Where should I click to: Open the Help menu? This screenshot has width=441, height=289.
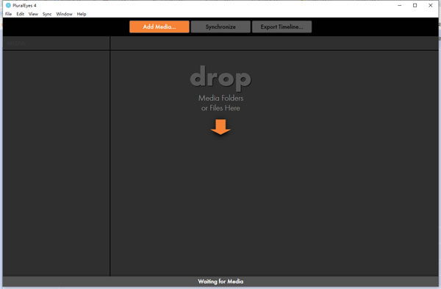pyautogui.click(x=82, y=14)
